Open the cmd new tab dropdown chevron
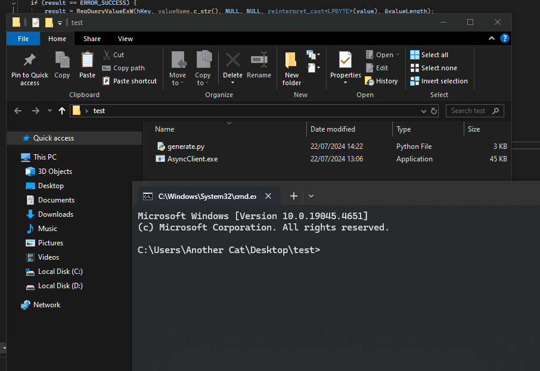540x371 pixels. [x=311, y=196]
